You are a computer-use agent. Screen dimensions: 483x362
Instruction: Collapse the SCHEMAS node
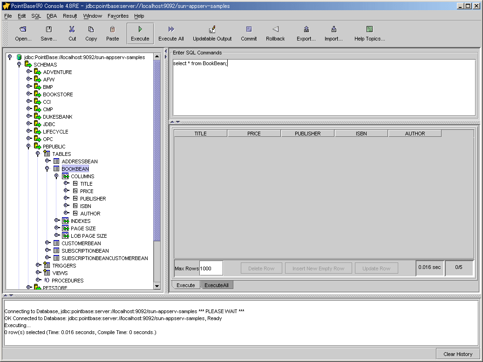coord(19,64)
